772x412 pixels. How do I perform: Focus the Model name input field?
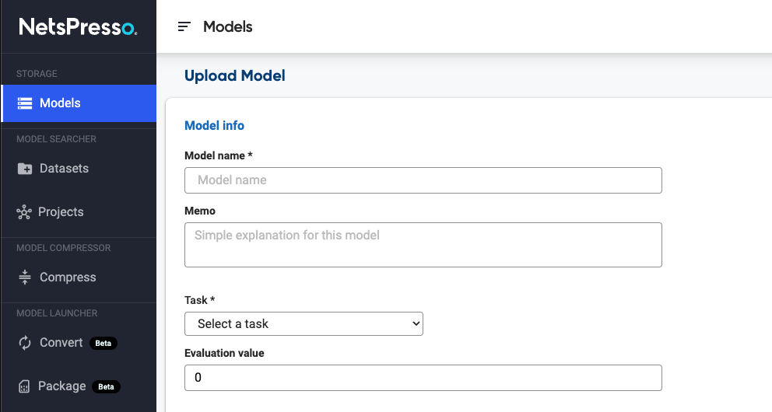(x=423, y=180)
